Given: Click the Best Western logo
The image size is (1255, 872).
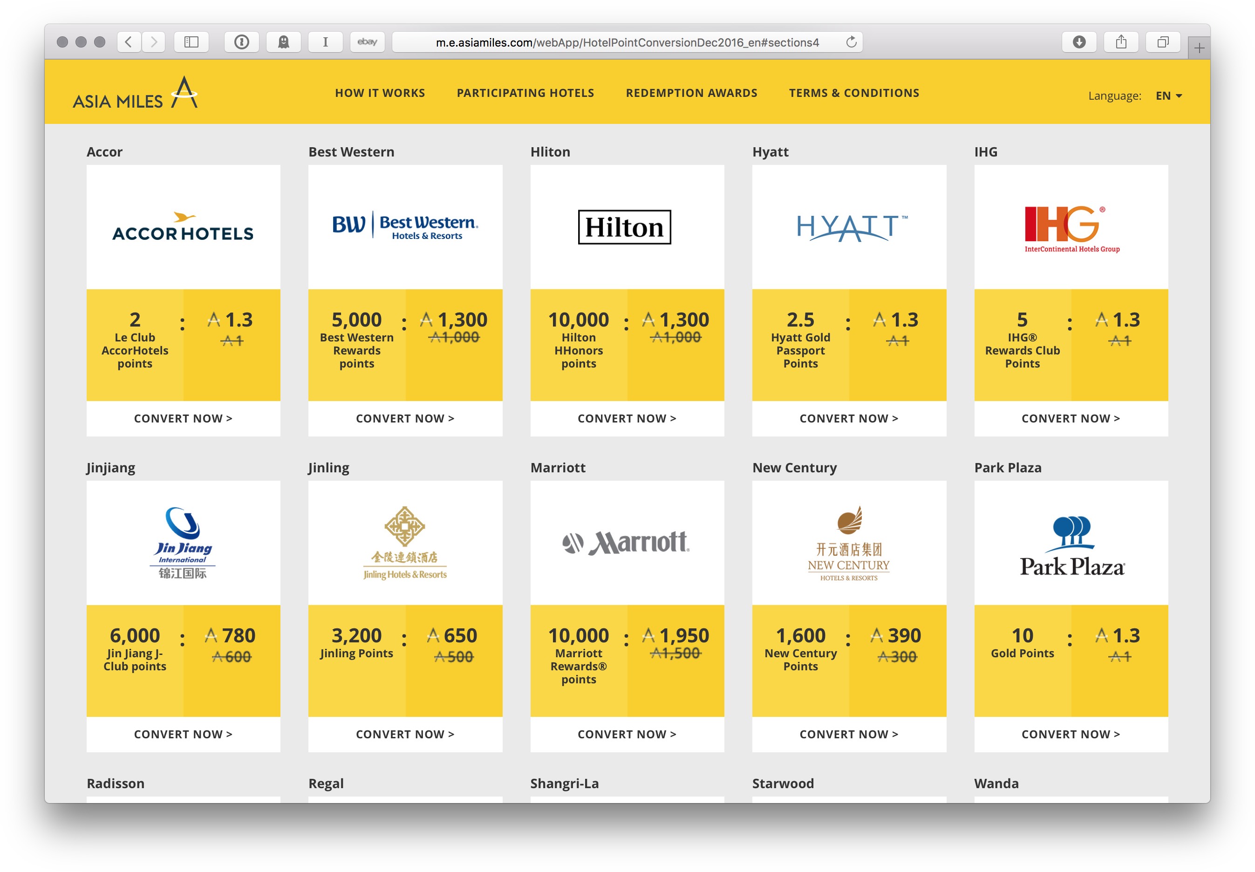Looking at the screenshot, I should [405, 225].
